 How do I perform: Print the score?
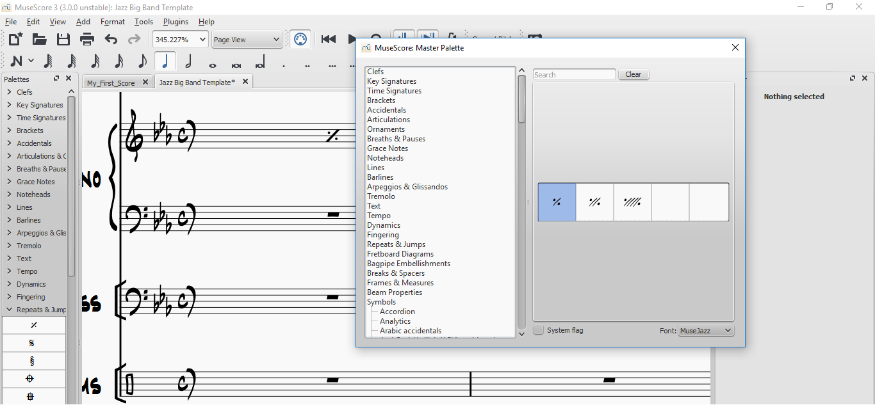pyautogui.click(x=87, y=39)
